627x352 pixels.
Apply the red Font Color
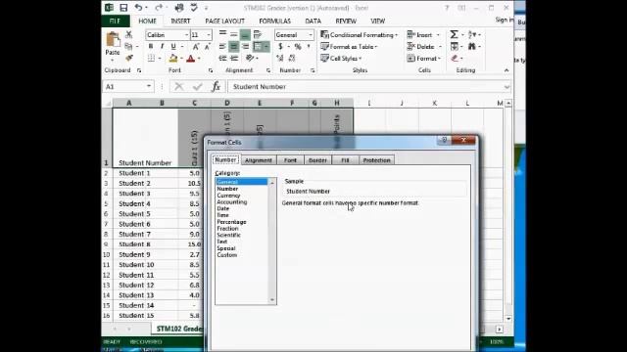tap(191, 59)
